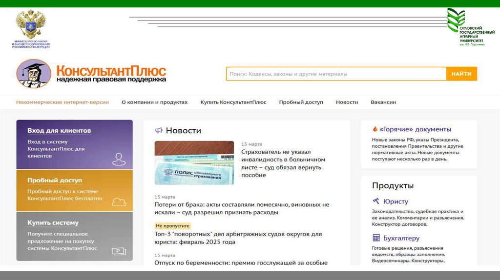The height and width of the screenshot is (280, 500).
Task: Click the user icon in Вход для клиентов
Action: point(119,160)
